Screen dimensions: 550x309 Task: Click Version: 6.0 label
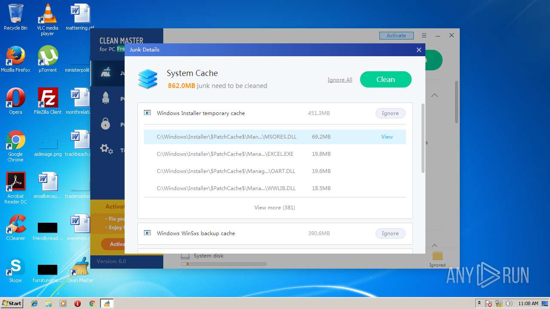point(111,261)
